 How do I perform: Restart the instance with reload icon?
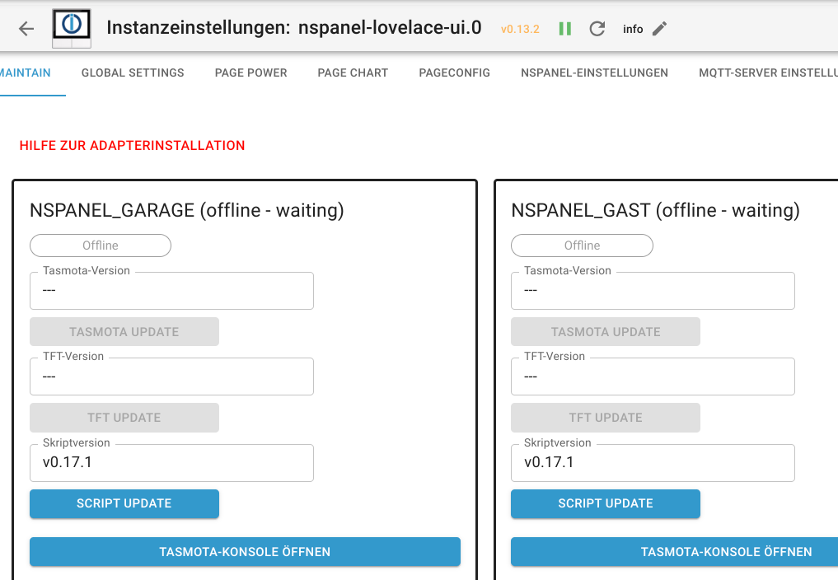[x=597, y=29]
